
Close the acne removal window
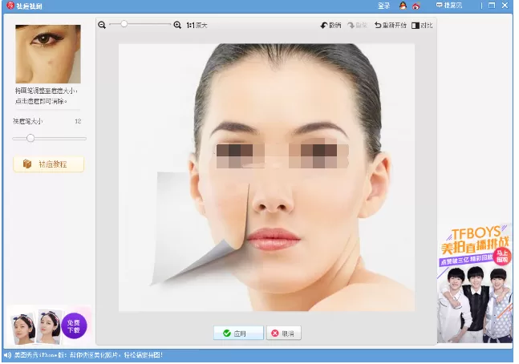pyautogui.click(x=505, y=6)
